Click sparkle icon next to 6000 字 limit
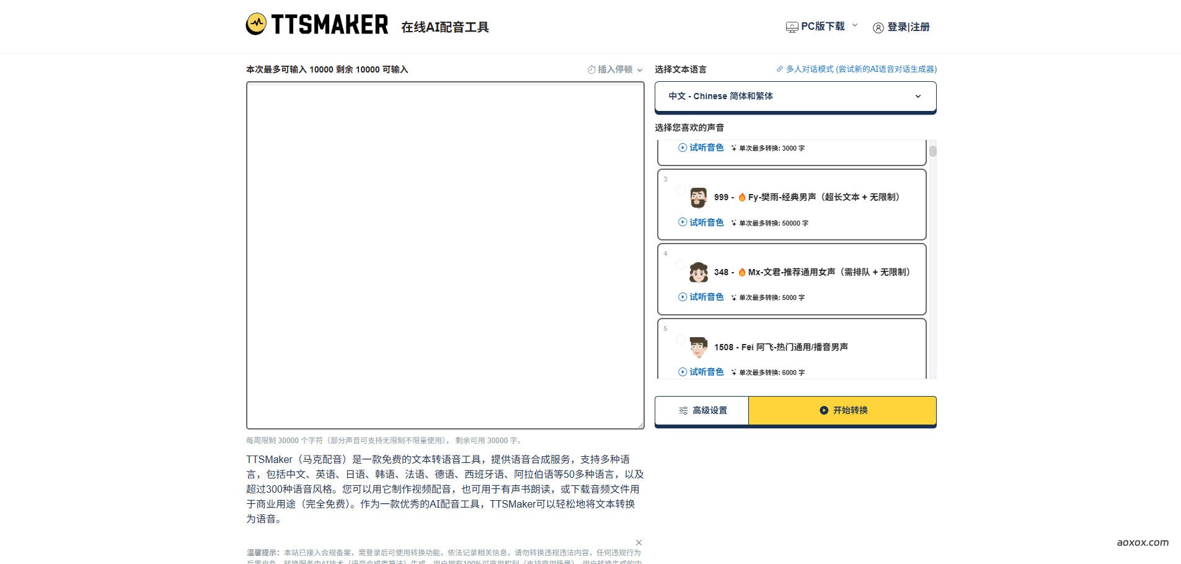1181x564 pixels. click(x=734, y=372)
